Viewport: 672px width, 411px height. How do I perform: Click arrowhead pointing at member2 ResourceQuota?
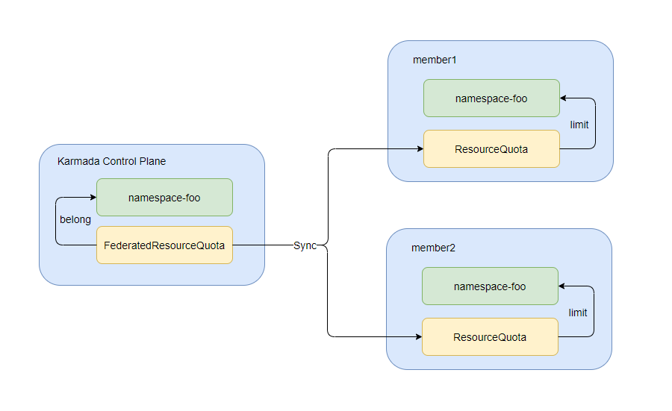click(x=417, y=337)
